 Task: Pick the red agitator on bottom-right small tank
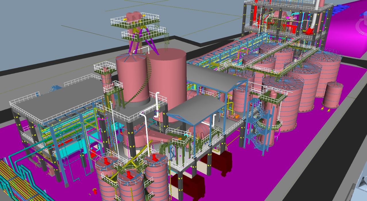point(155,158)
